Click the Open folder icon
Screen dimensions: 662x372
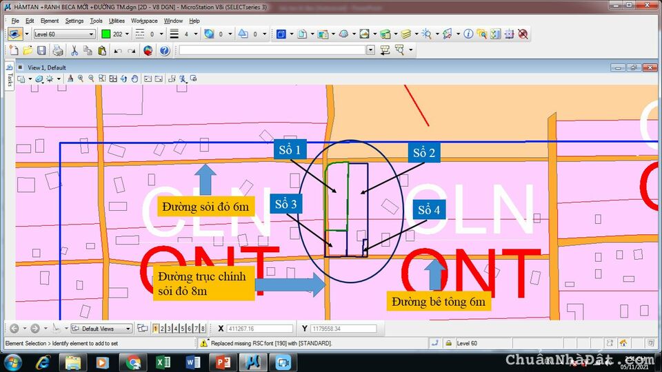(28, 50)
